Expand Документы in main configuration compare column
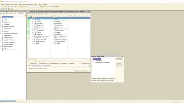 pyautogui.click(x=32, y=27)
